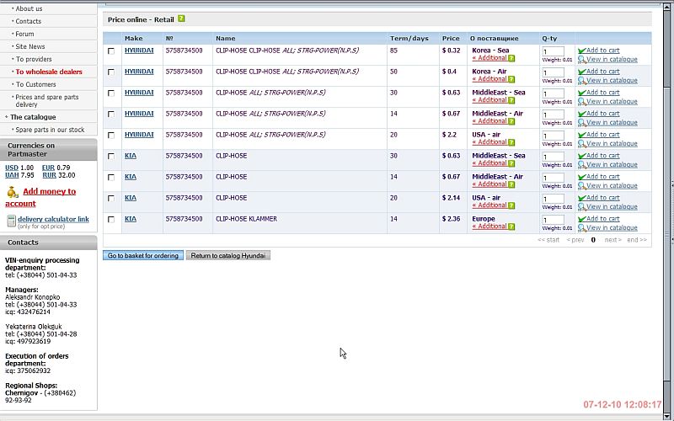Click the magnifier icon in the $ 2.36 row
The width and height of the screenshot is (674, 421).
[x=582, y=227]
